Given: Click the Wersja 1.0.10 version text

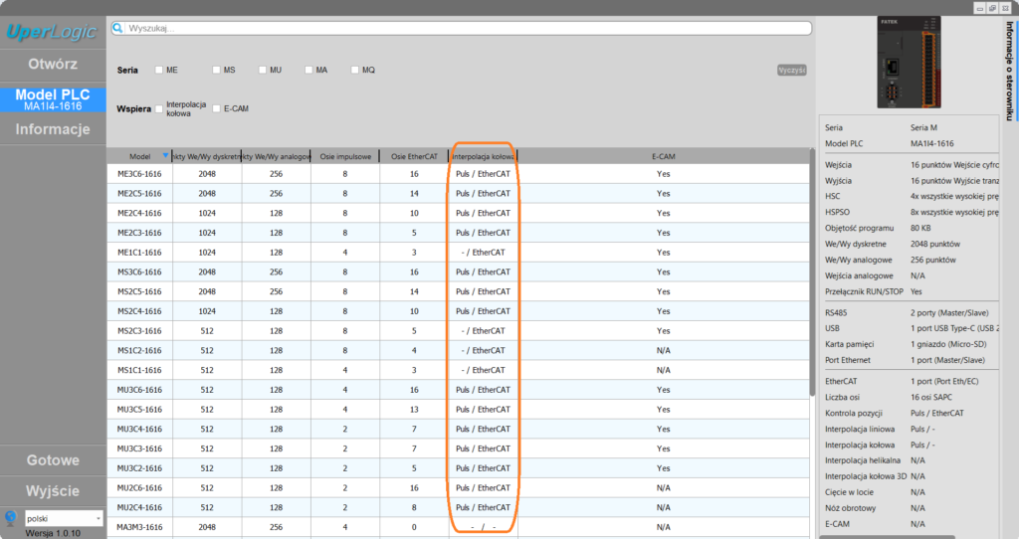Looking at the screenshot, I should (54, 533).
